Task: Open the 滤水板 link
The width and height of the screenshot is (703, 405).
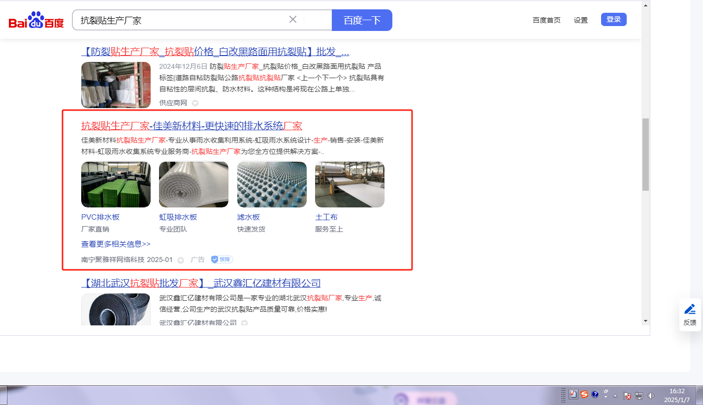Action: pos(249,217)
